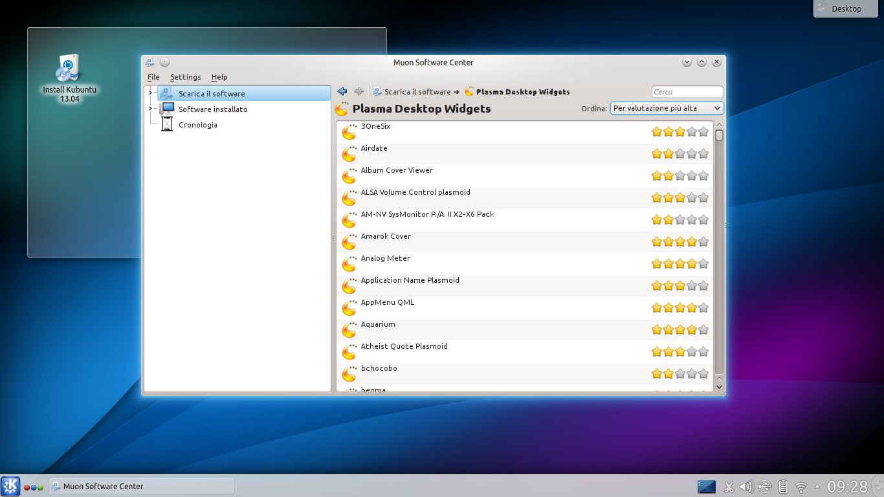
Task: Open the Help menu
Action: (219, 77)
